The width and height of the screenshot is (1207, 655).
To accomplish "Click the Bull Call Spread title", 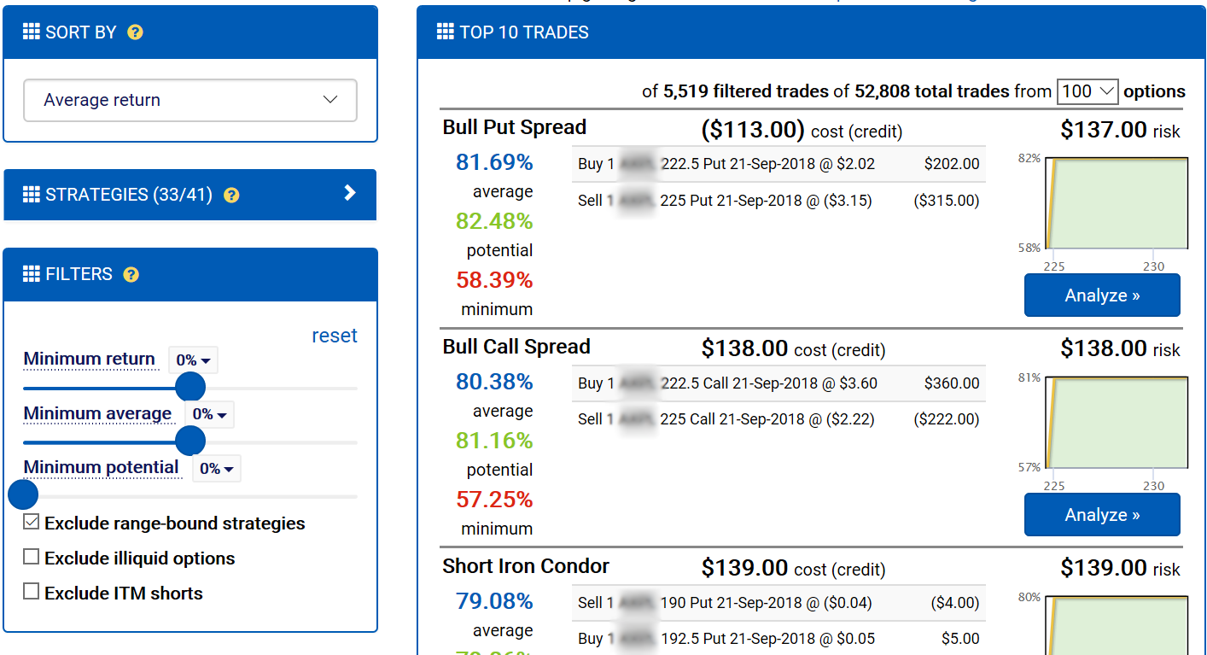I will tap(516, 347).
